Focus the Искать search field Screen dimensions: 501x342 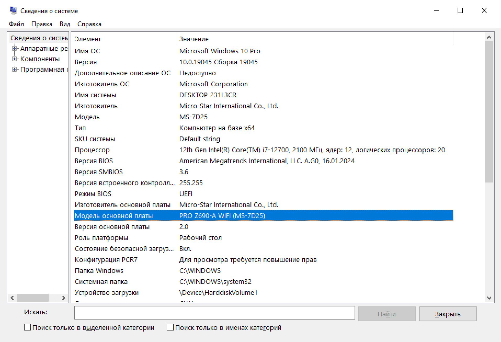tap(214, 313)
